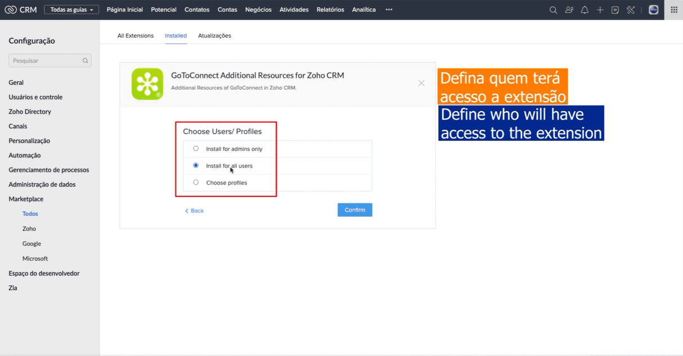Open the setup tools wrench icon

pos(631,10)
